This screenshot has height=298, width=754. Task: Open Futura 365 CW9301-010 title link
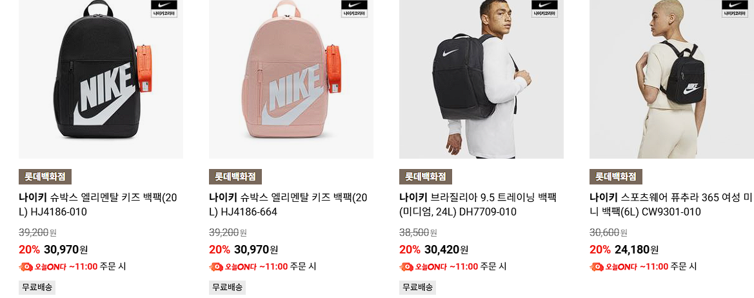671,204
